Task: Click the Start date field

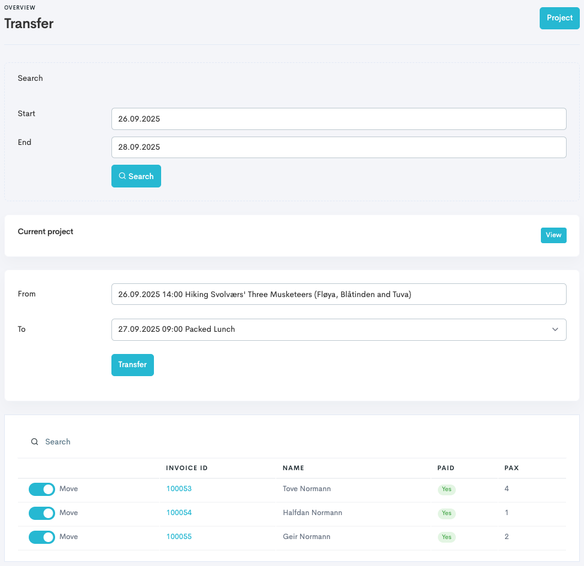Action: pyautogui.click(x=338, y=119)
